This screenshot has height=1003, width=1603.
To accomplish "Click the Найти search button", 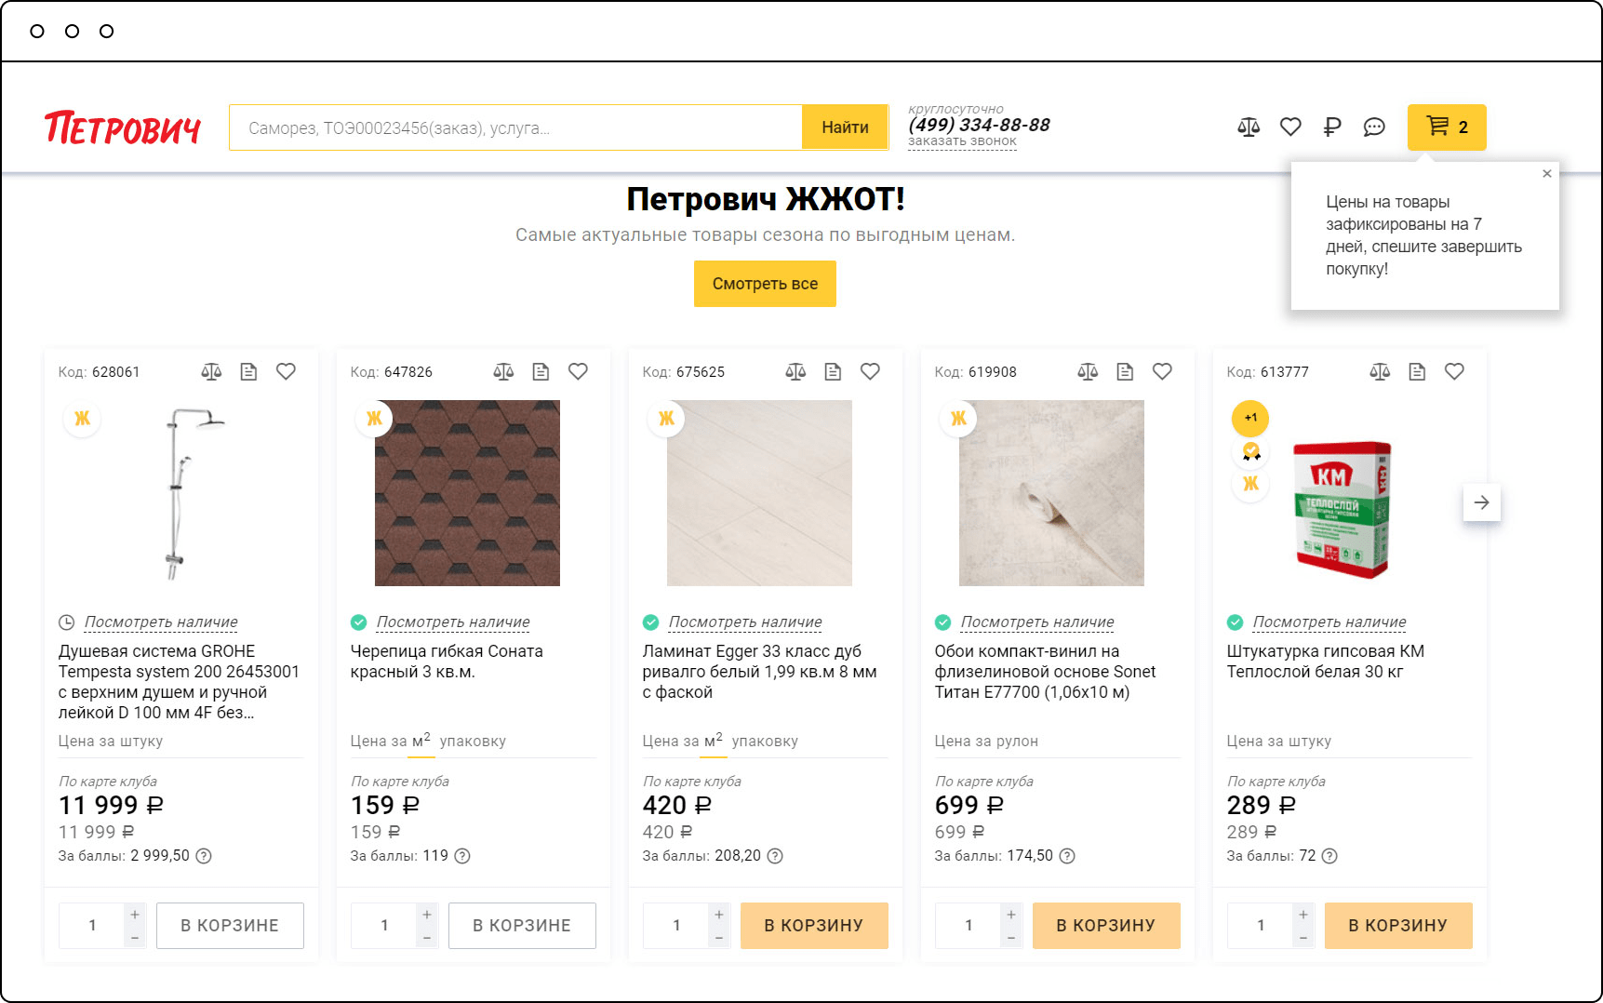I will pos(845,127).
